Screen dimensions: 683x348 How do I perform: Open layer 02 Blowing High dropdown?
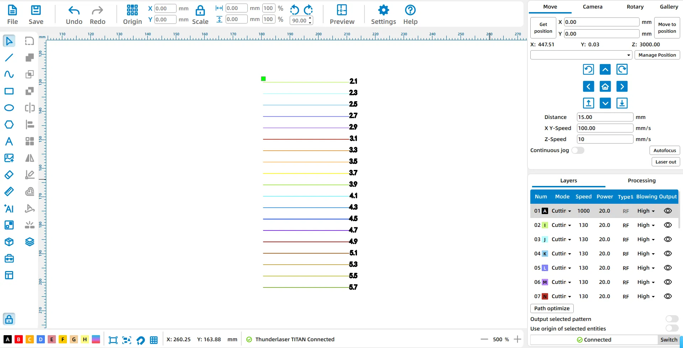click(x=646, y=225)
